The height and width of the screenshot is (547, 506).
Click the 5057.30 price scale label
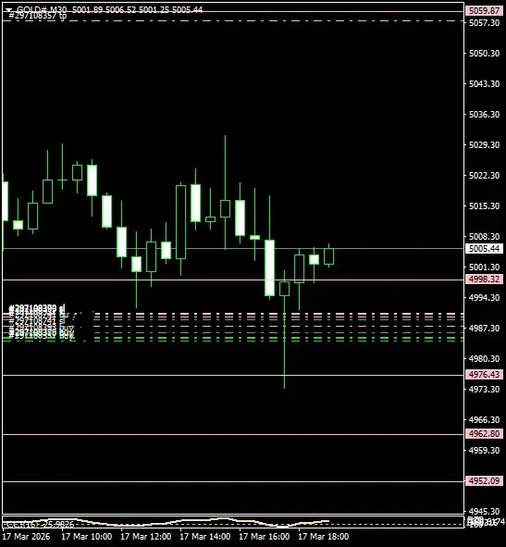[x=484, y=23]
